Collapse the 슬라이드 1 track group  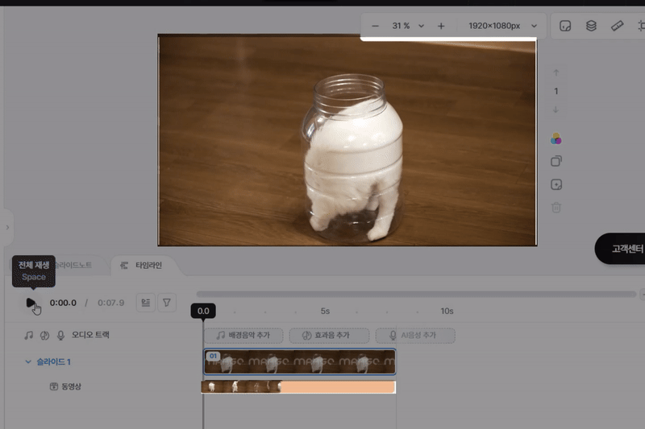(x=28, y=362)
